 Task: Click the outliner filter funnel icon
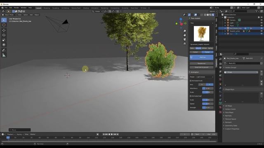pyautogui.click(x=257, y=11)
